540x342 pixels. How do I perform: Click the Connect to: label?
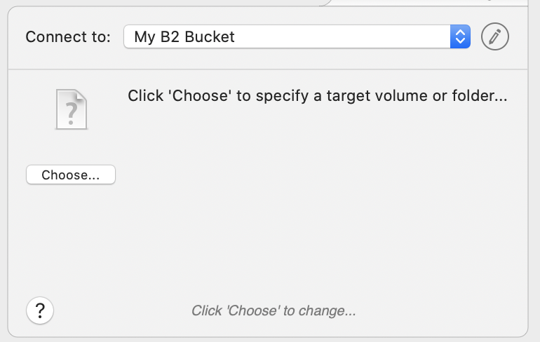(x=68, y=37)
